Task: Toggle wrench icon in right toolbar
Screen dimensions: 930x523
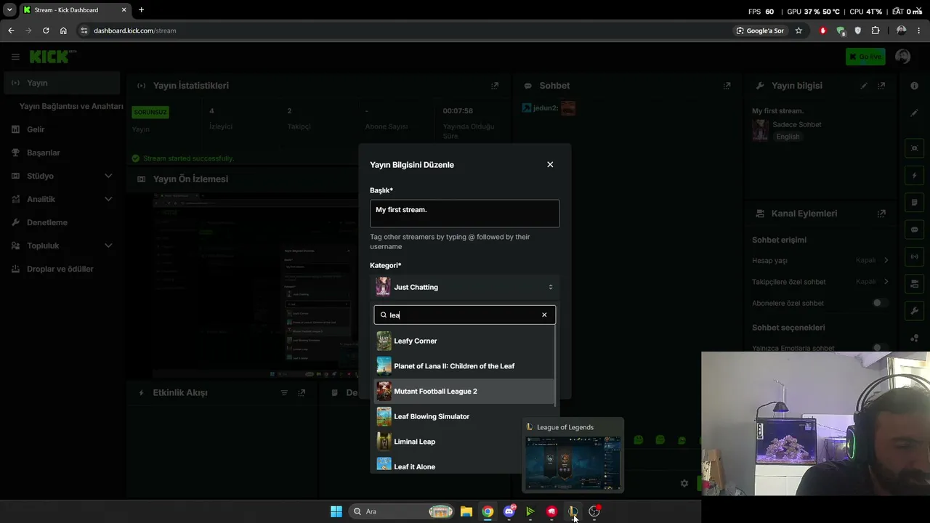Action: tap(915, 311)
